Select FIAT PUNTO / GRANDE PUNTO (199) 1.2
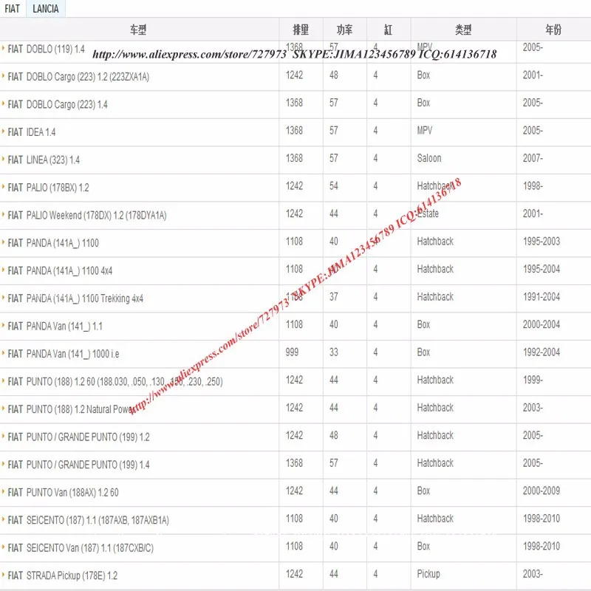The height and width of the screenshot is (591, 591). click(x=79, y=437)
